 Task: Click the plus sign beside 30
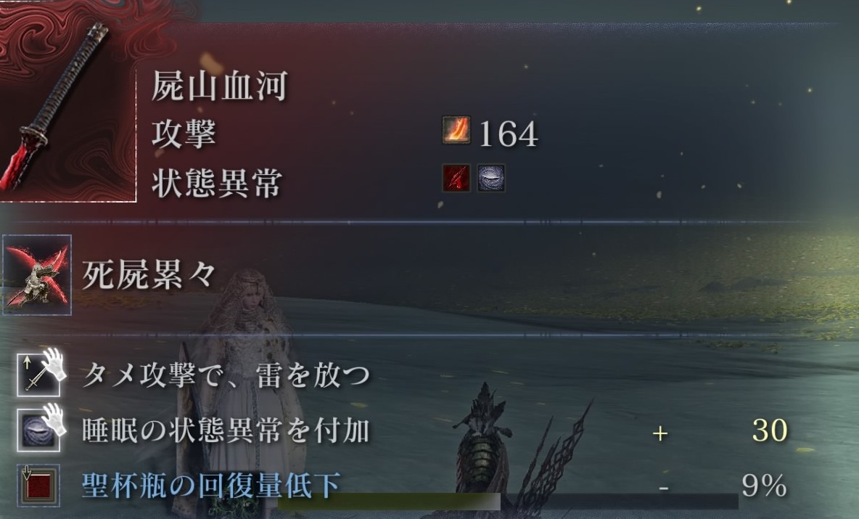click(x=660, y=433)
